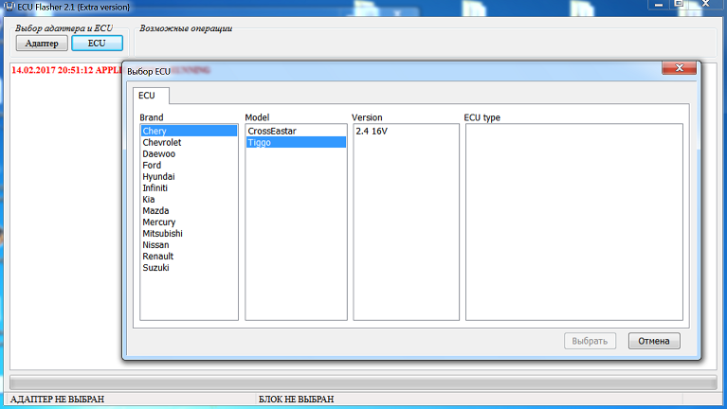Screen dimensions: 727x409
Task: Close the ECU Flasher main window
Action: pos(706,4)
